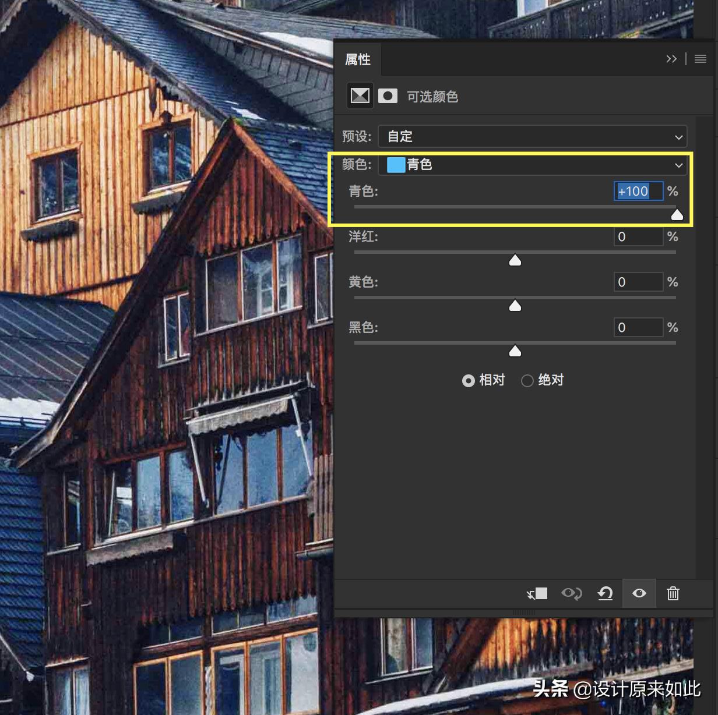Click the cyan color swatch in dropdown
This screenshot has width=718, height=715.
pyautogui.click(x=396, y=165)
